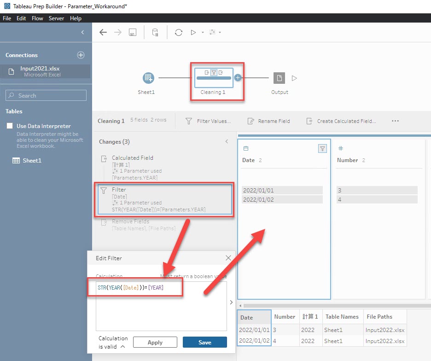
Task: Click the Filter Values button
Action: (x=208, y=121)
